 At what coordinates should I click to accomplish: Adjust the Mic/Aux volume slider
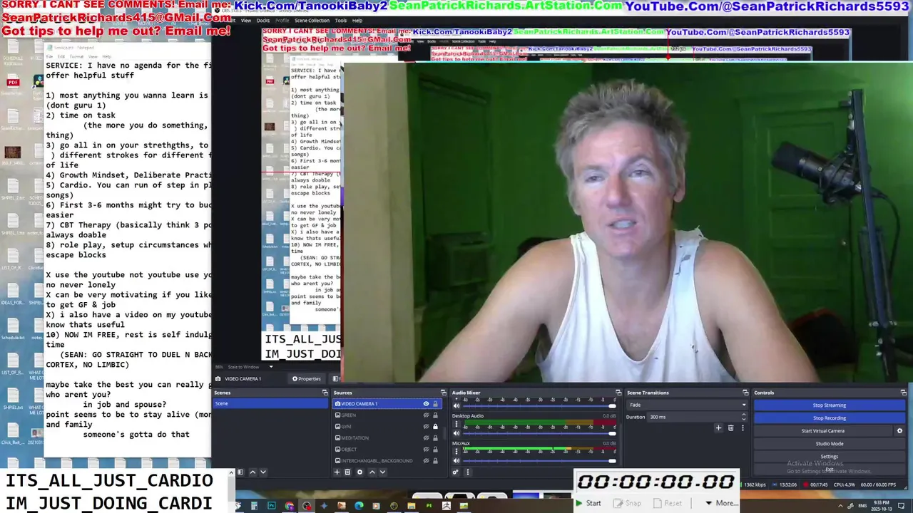coord(539,461)
